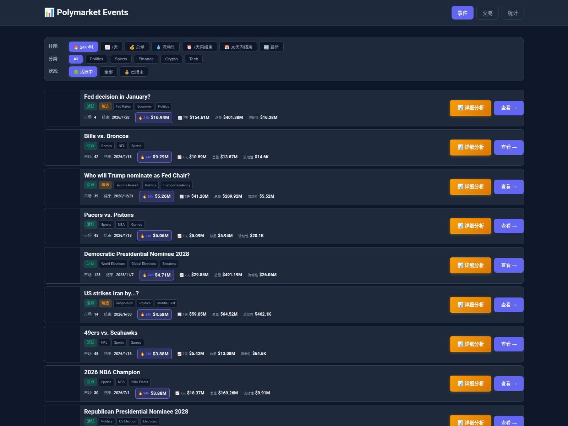The image size is (568, 426).
Task: Sort by 最新 events
Action: pyautogui.click(x=271, y=47)
